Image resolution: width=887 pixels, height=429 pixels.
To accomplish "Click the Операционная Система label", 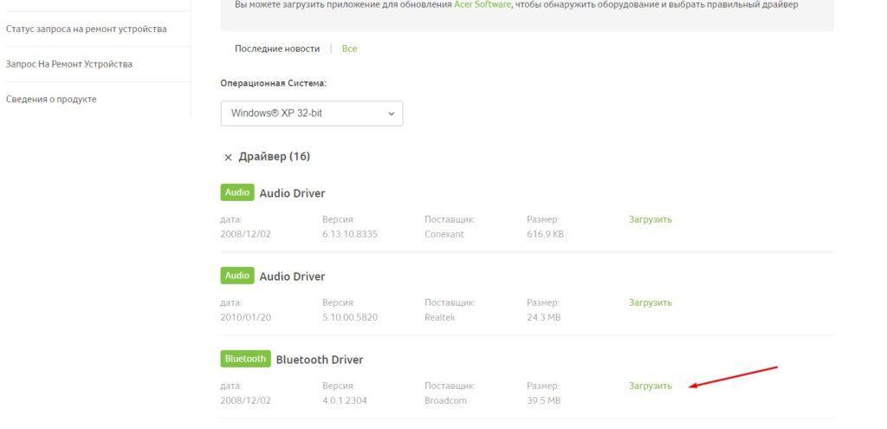I will click(273, 83).
